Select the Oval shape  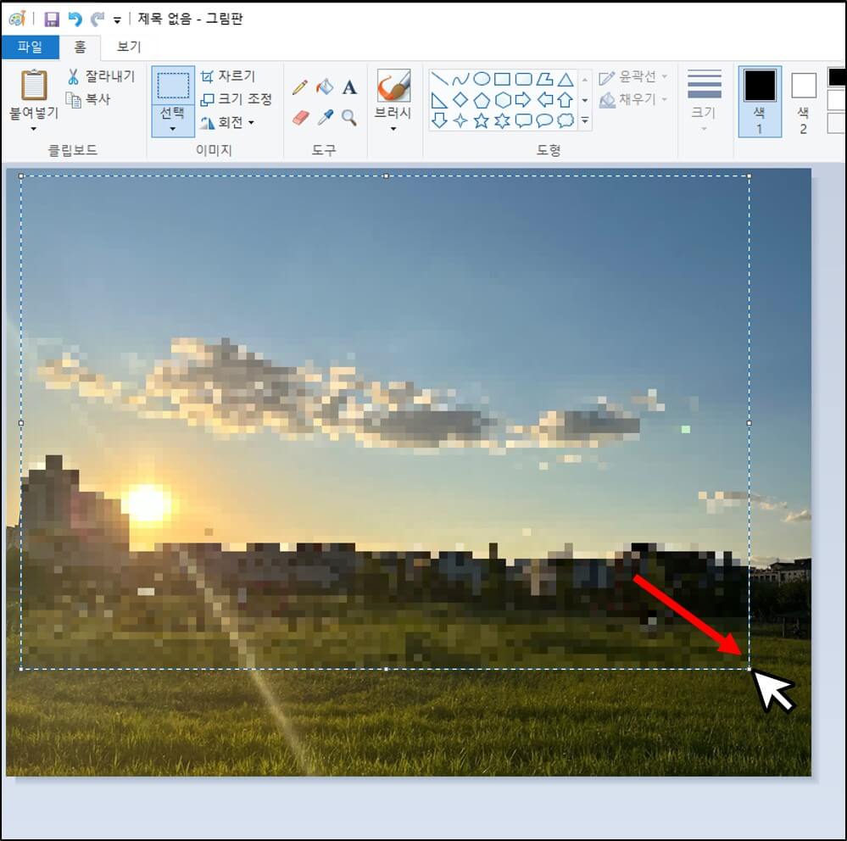pyautogui.click(x=482, y=80)
